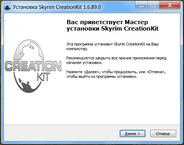Select the heading 'Вас приветствует Мастер установки Skyrim CreationKit'

point(112,25)
